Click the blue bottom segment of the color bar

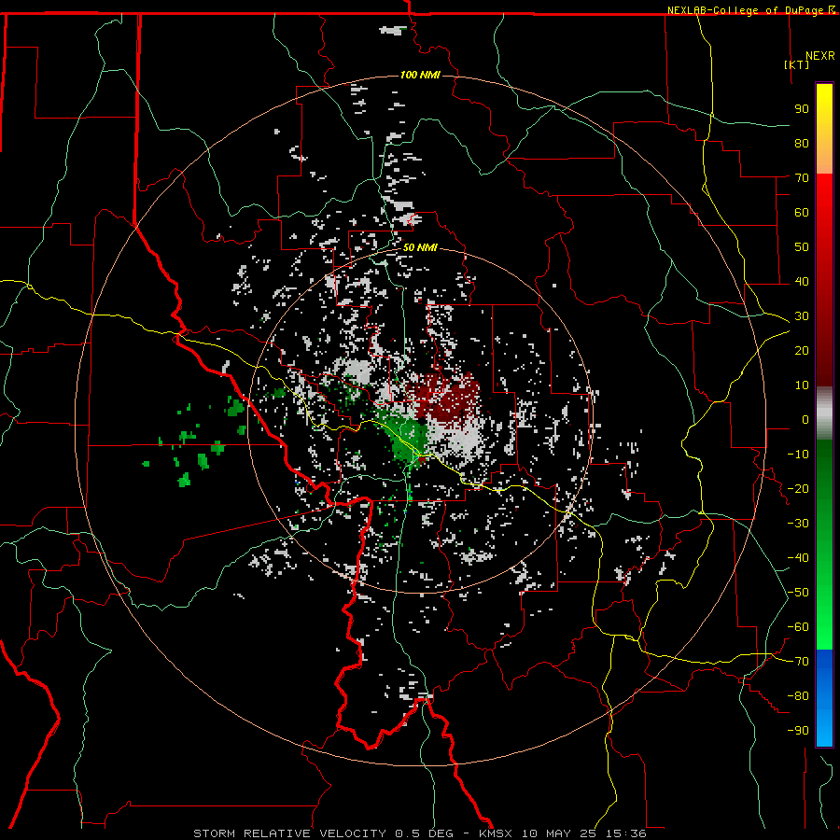point(824,698)
